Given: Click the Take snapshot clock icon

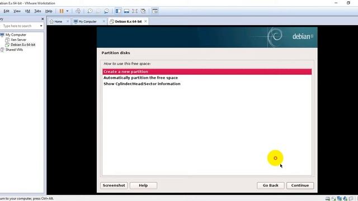Looking at the screenshot, I should coord(89,11).
